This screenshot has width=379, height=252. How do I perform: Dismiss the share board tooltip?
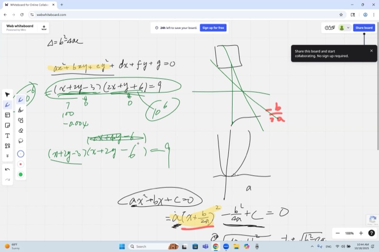click(371, 51)
